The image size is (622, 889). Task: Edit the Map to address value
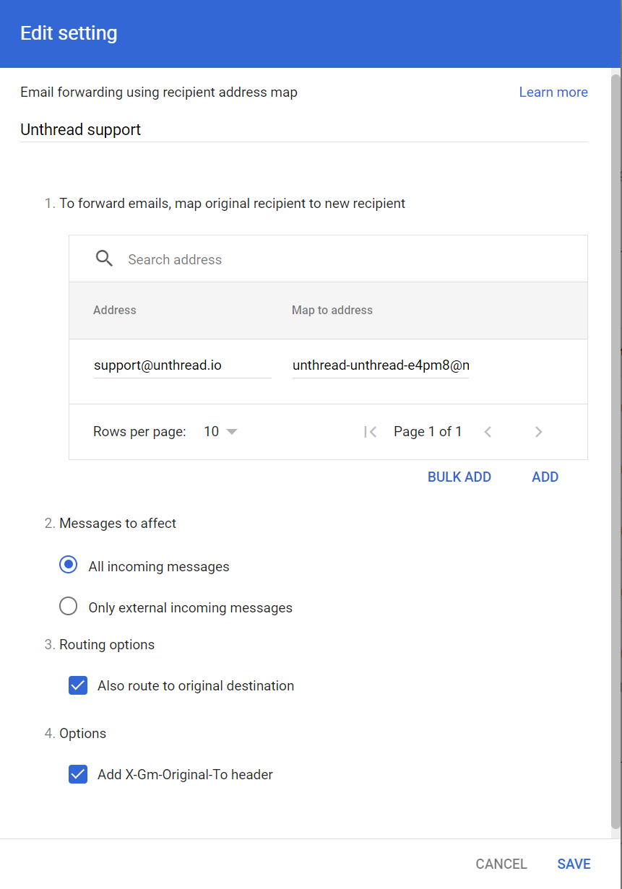(x=381, y=365)
